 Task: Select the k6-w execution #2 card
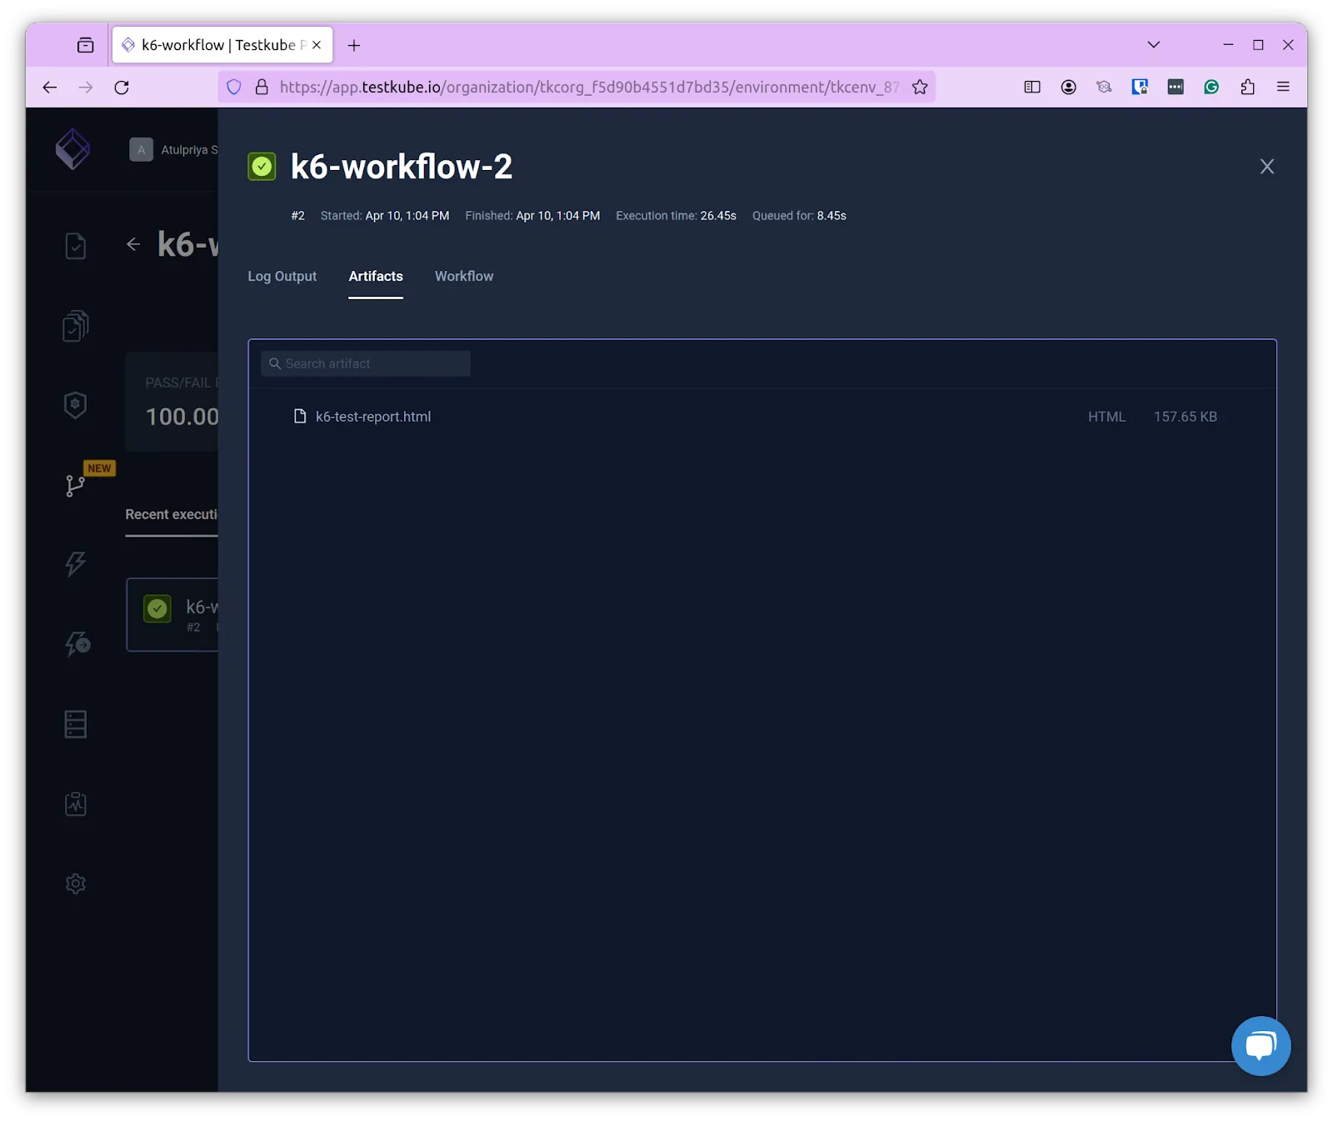click(x=172, y=614)
